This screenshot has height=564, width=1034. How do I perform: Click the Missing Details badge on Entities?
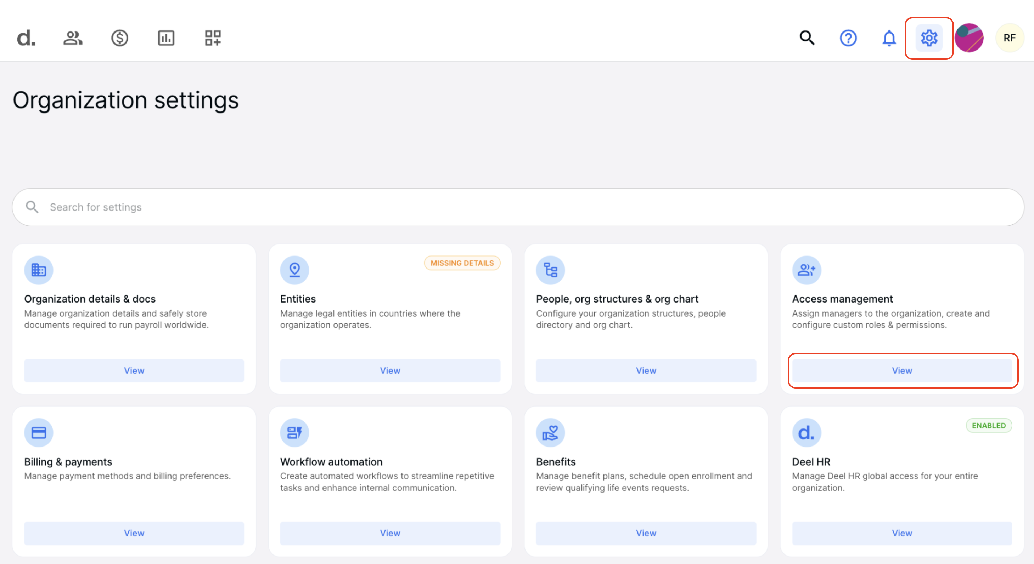coord(462,263)
